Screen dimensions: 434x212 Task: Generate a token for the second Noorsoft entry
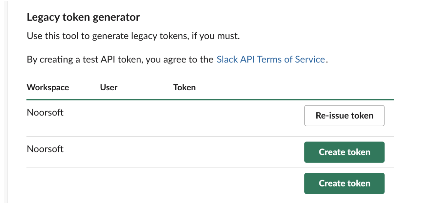tap(344, 152)
